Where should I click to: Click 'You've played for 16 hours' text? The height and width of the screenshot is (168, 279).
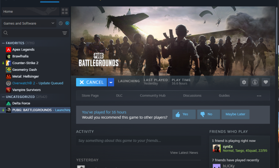[x=104, y=112]
